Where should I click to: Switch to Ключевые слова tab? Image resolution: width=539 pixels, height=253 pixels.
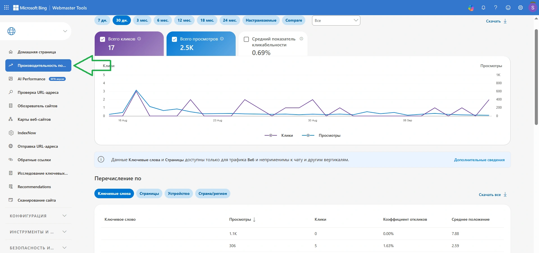[x=114, y=193]
